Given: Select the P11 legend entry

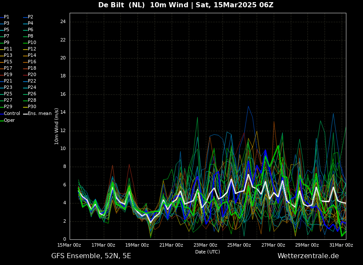Looking at the screenshot, I should point(8,49).
